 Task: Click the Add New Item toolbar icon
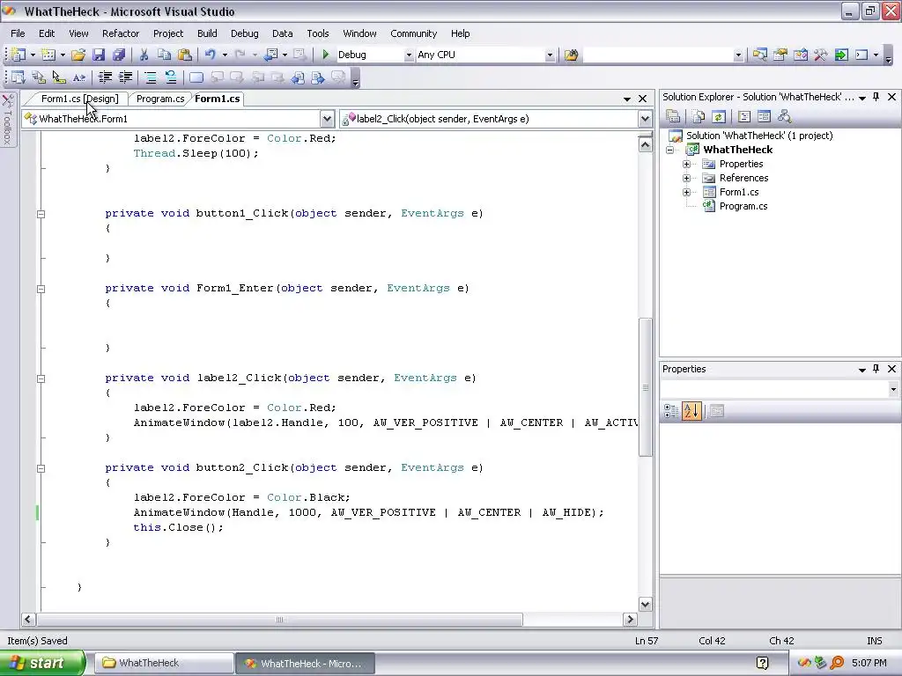pyautogui.click(x=48, y=55)
